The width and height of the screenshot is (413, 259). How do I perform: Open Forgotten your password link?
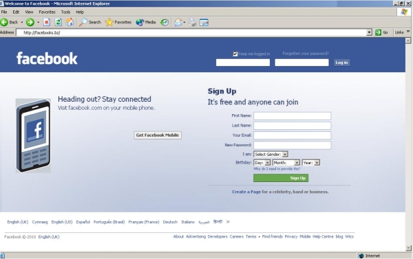[x=306, y=54]
